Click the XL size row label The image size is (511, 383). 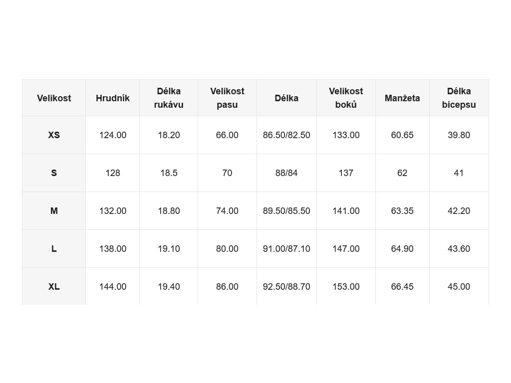[54, 287]
